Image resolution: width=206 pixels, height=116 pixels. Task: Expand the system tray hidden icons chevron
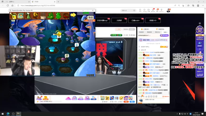coord(177,114)
